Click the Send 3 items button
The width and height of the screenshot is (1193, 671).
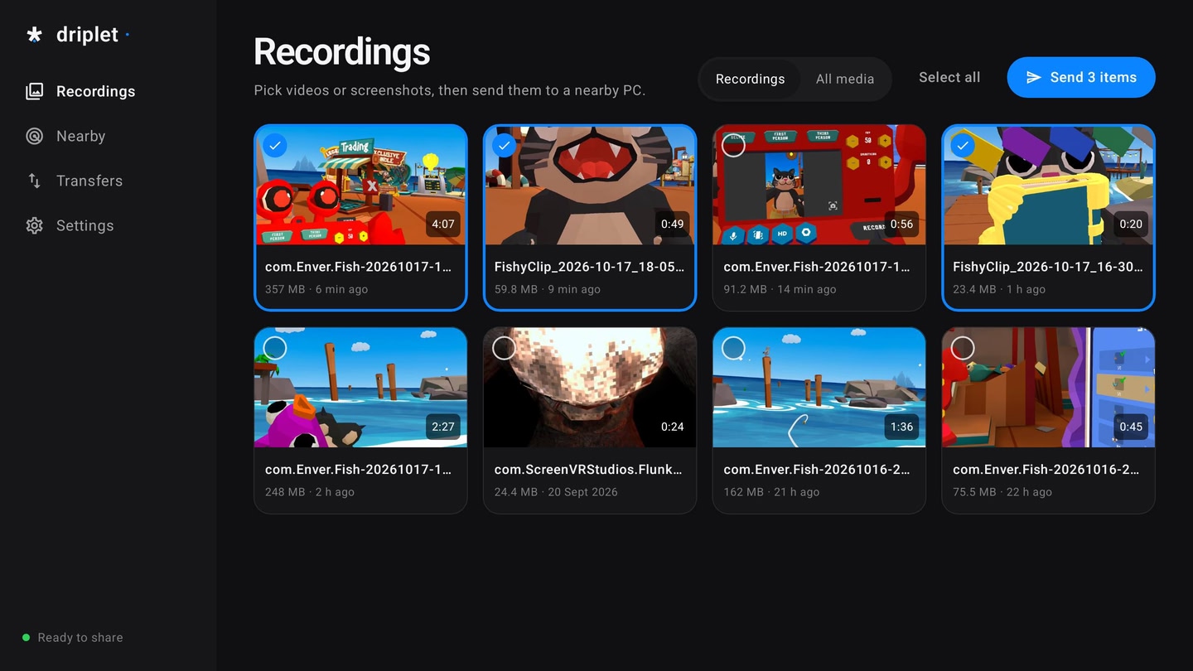1081,77
